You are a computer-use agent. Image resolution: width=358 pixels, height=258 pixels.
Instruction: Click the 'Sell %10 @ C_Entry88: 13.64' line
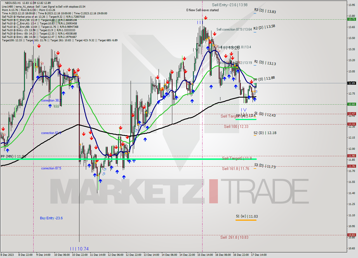[20, 27]
